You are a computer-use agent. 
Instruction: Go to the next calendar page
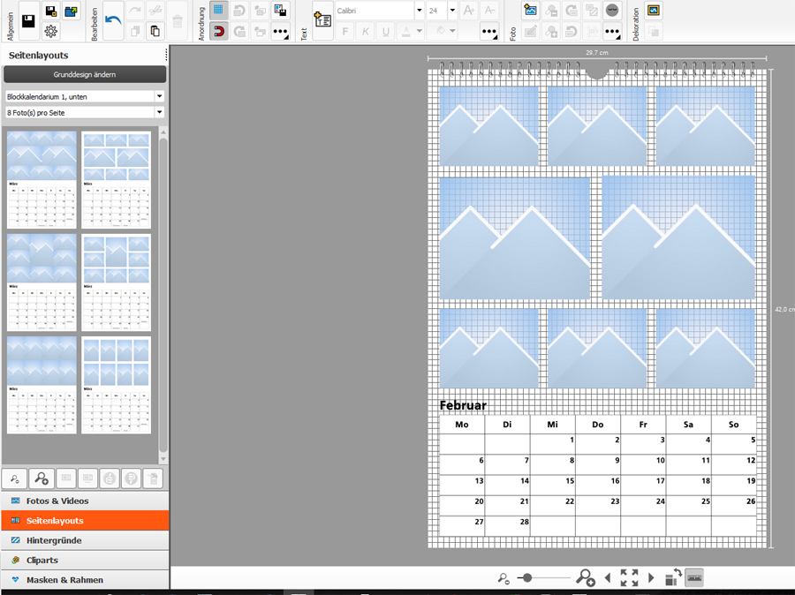[x=651, y=577]
